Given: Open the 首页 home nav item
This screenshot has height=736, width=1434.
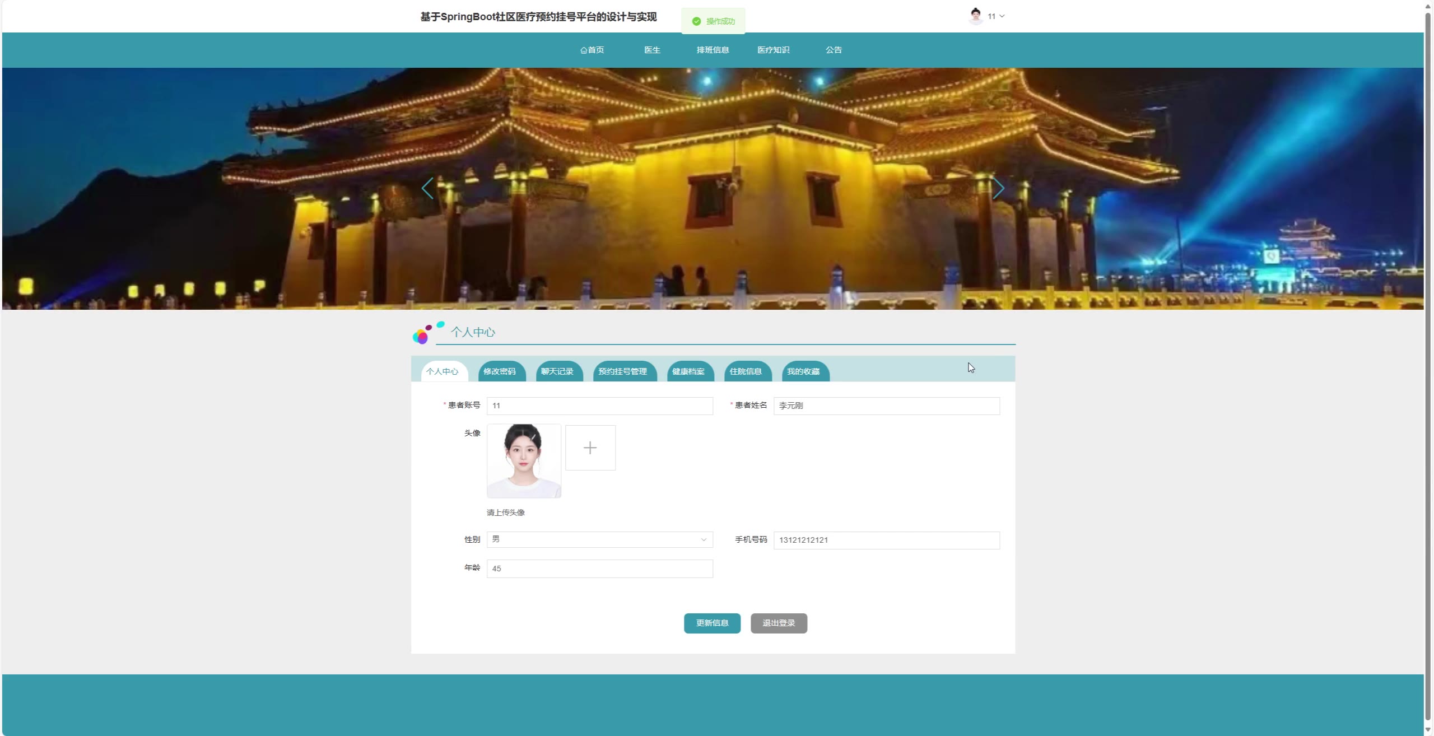Looking at the screenshot, I should pos(592,50).
